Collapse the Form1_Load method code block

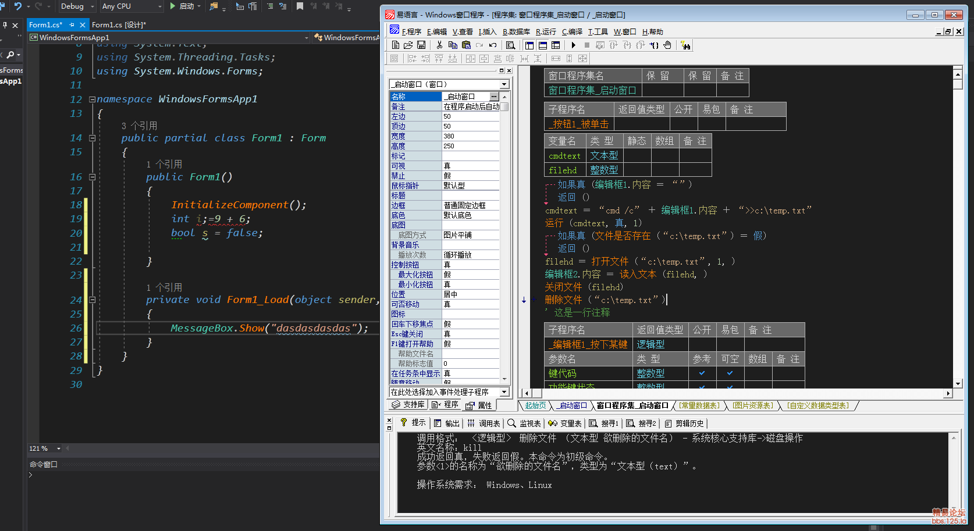point(92,300)
